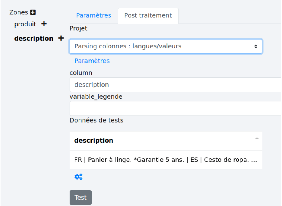Expand the blue Paramètres link under the dropdown
Screen dimensions: 282x206
[92, 61]
